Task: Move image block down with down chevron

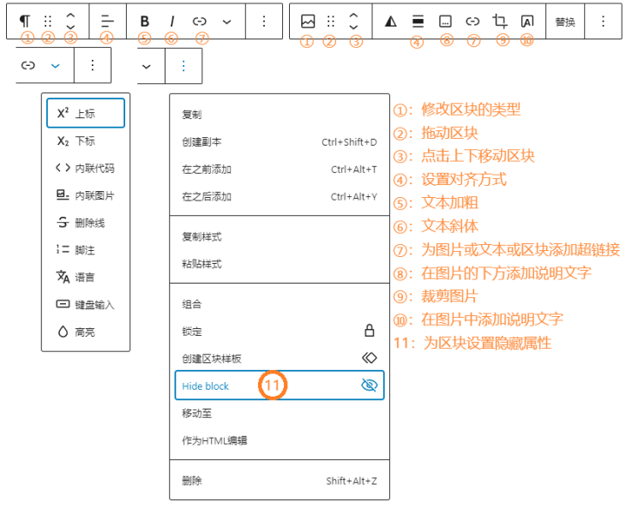Action: coord(353,27)
